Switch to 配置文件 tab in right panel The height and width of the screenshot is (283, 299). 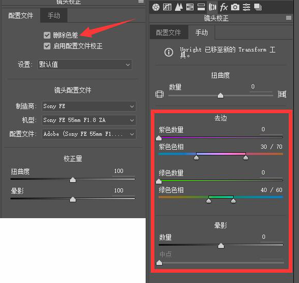(x=168, y=32)
